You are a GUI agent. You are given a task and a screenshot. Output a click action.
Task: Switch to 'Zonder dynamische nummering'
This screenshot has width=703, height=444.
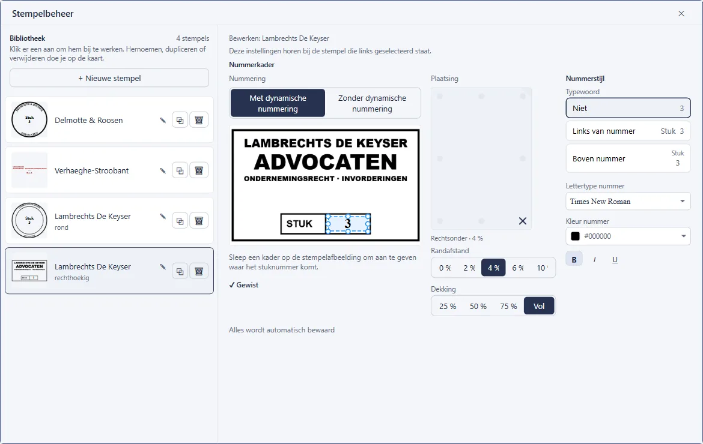pyautogui.click(x=372, y=103)
